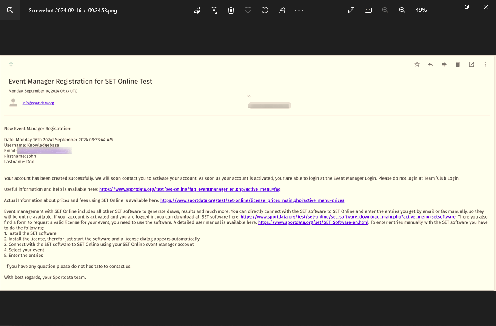Click the reply arrow in the email header
Viewport: 496px width, 326px height.
coord(430,65)
